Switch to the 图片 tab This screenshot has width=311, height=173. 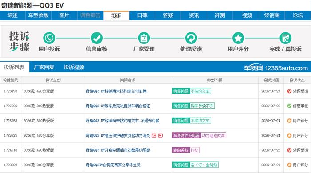point(64,16)
